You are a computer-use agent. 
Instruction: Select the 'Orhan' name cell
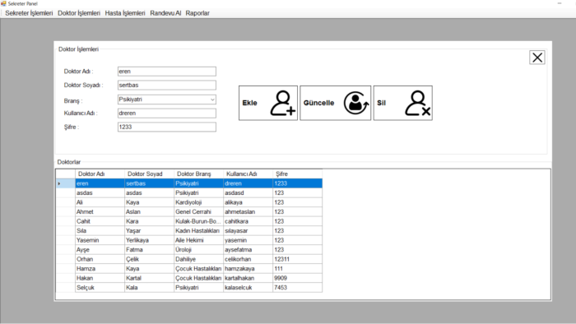(100, 259)
